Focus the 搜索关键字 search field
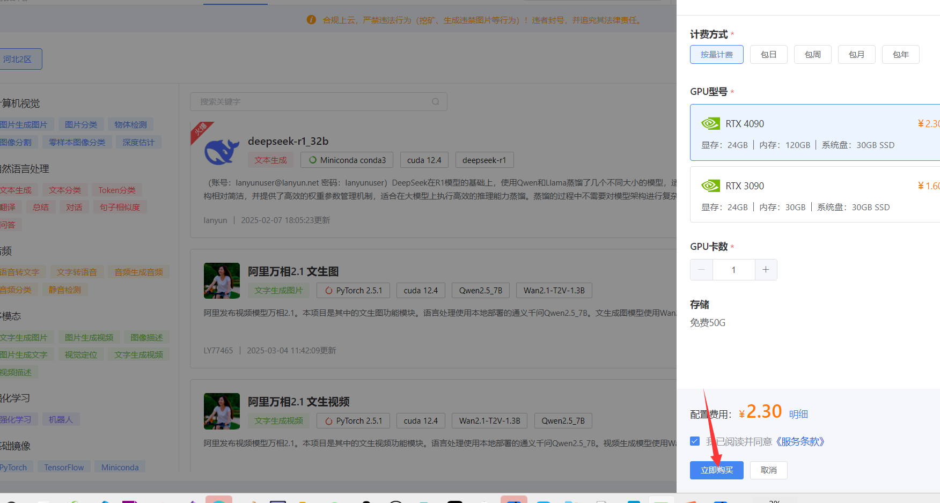Viewport: 940px width, 503px height. (x=319, y=101)
